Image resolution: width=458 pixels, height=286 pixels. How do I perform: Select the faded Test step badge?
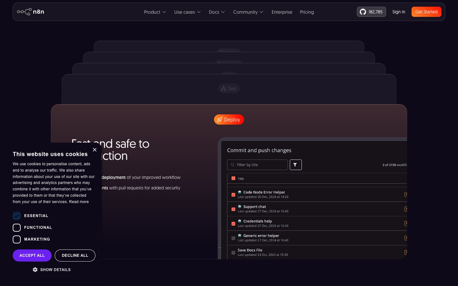click(x=229, y=89)
